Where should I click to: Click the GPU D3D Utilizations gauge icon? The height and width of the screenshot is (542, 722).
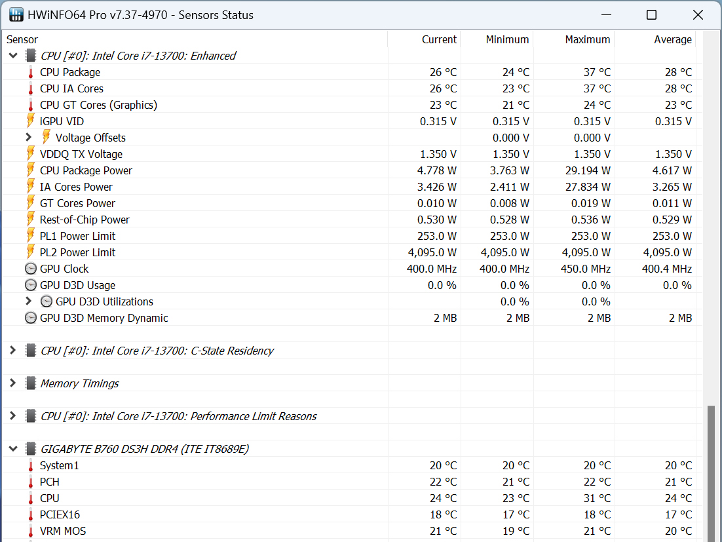tap(47, 301)
